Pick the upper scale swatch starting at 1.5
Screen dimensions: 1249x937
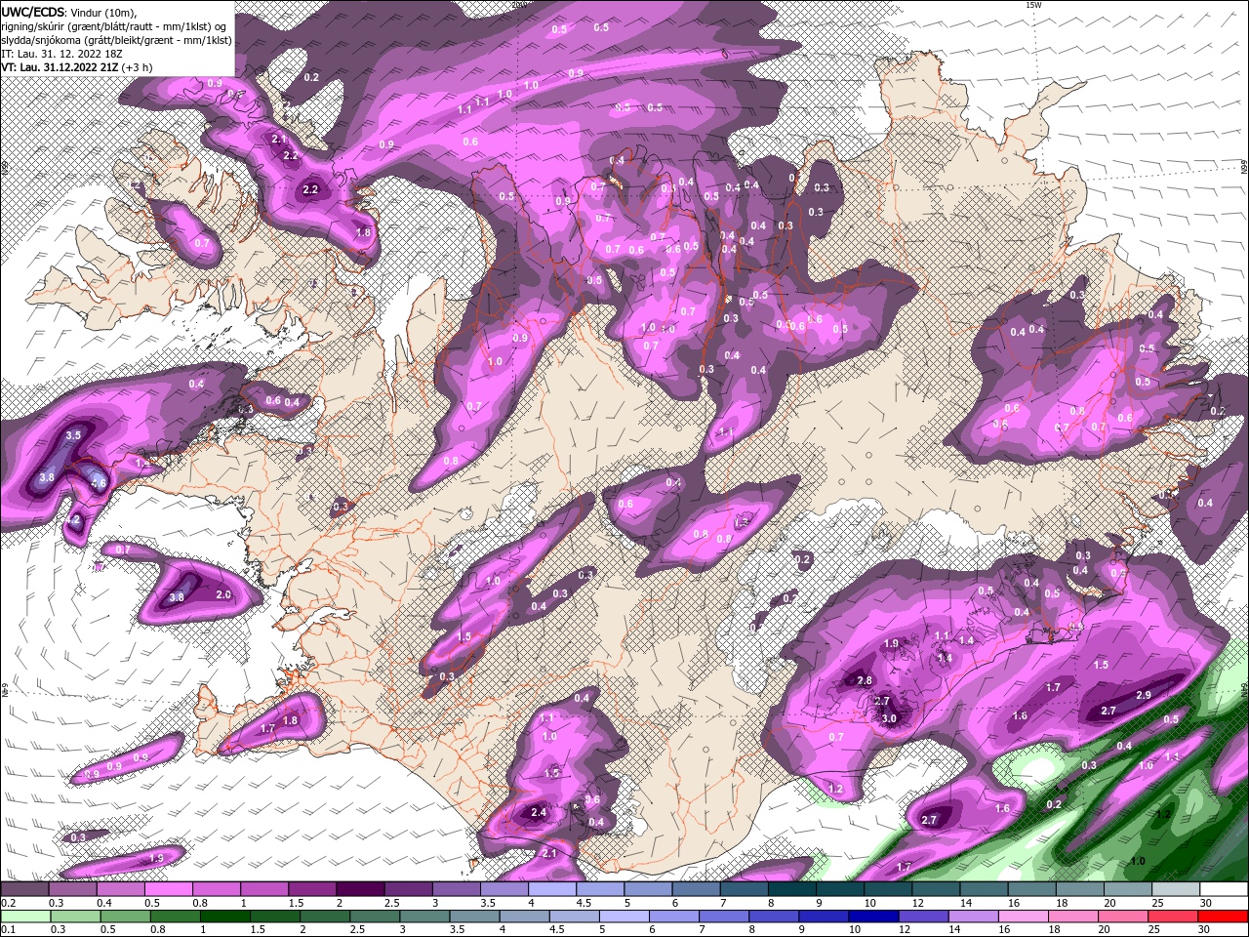(311, 889)
